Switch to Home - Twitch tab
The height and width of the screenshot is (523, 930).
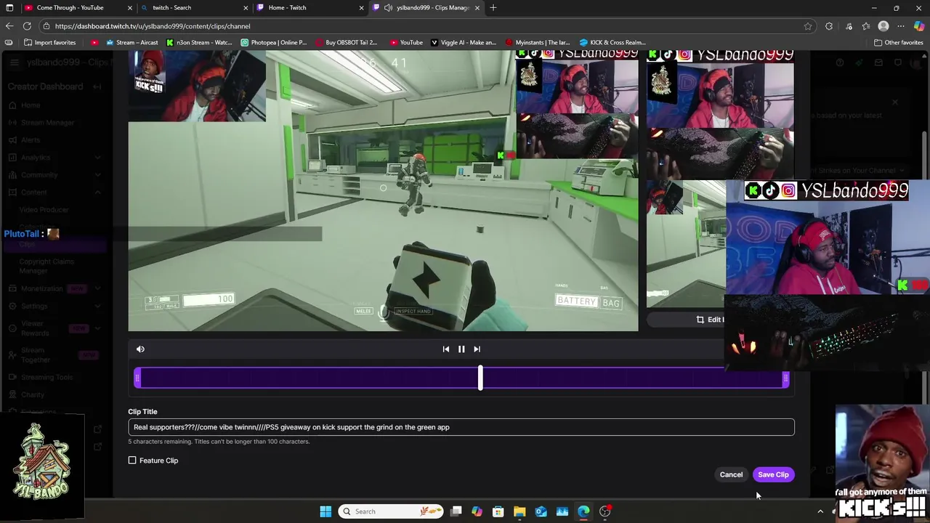pyautogui.click(x=287, y=7)
